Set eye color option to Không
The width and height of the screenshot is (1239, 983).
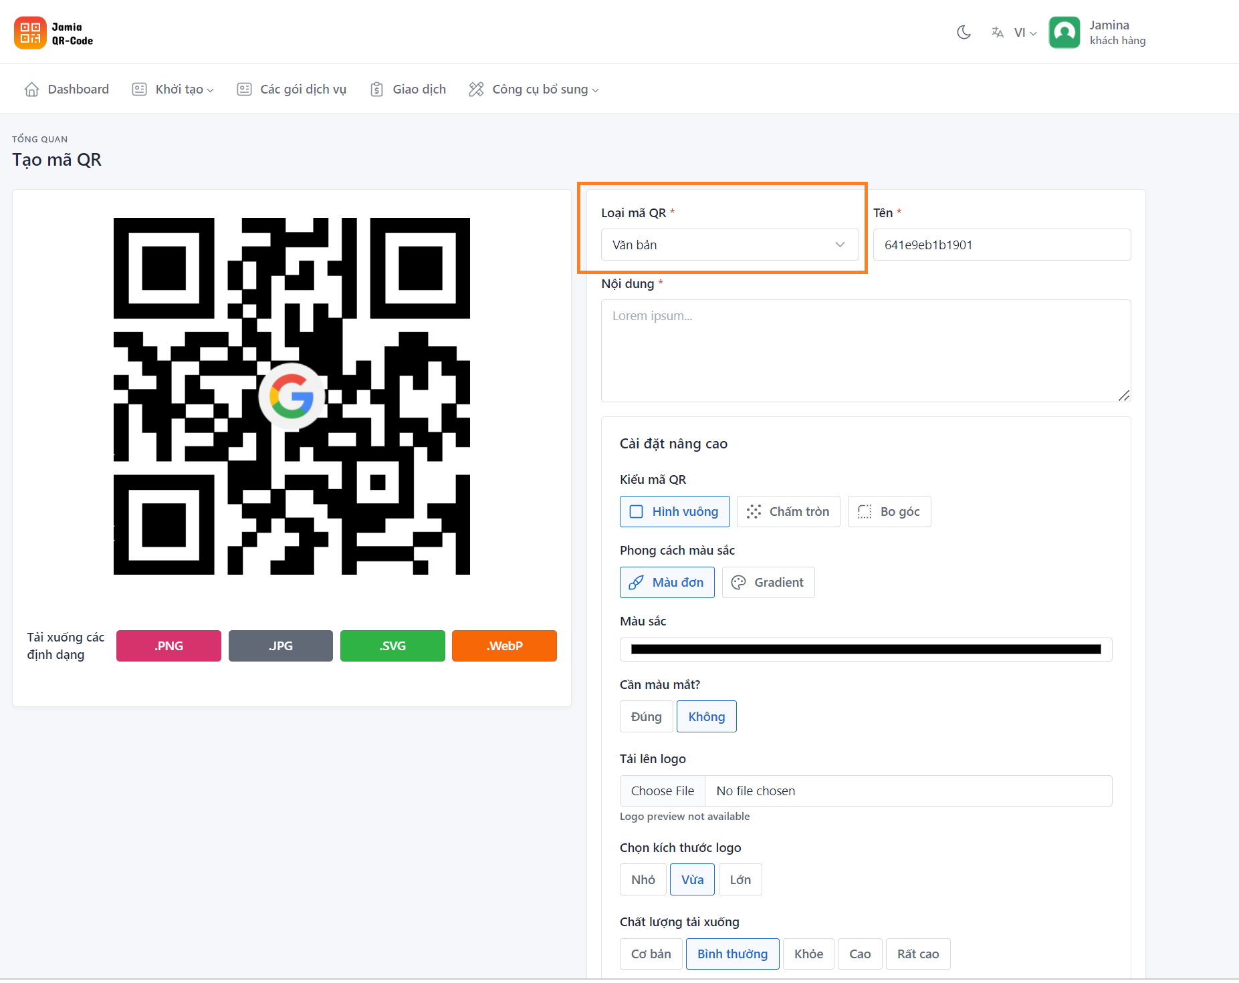(x=707, y=716)
